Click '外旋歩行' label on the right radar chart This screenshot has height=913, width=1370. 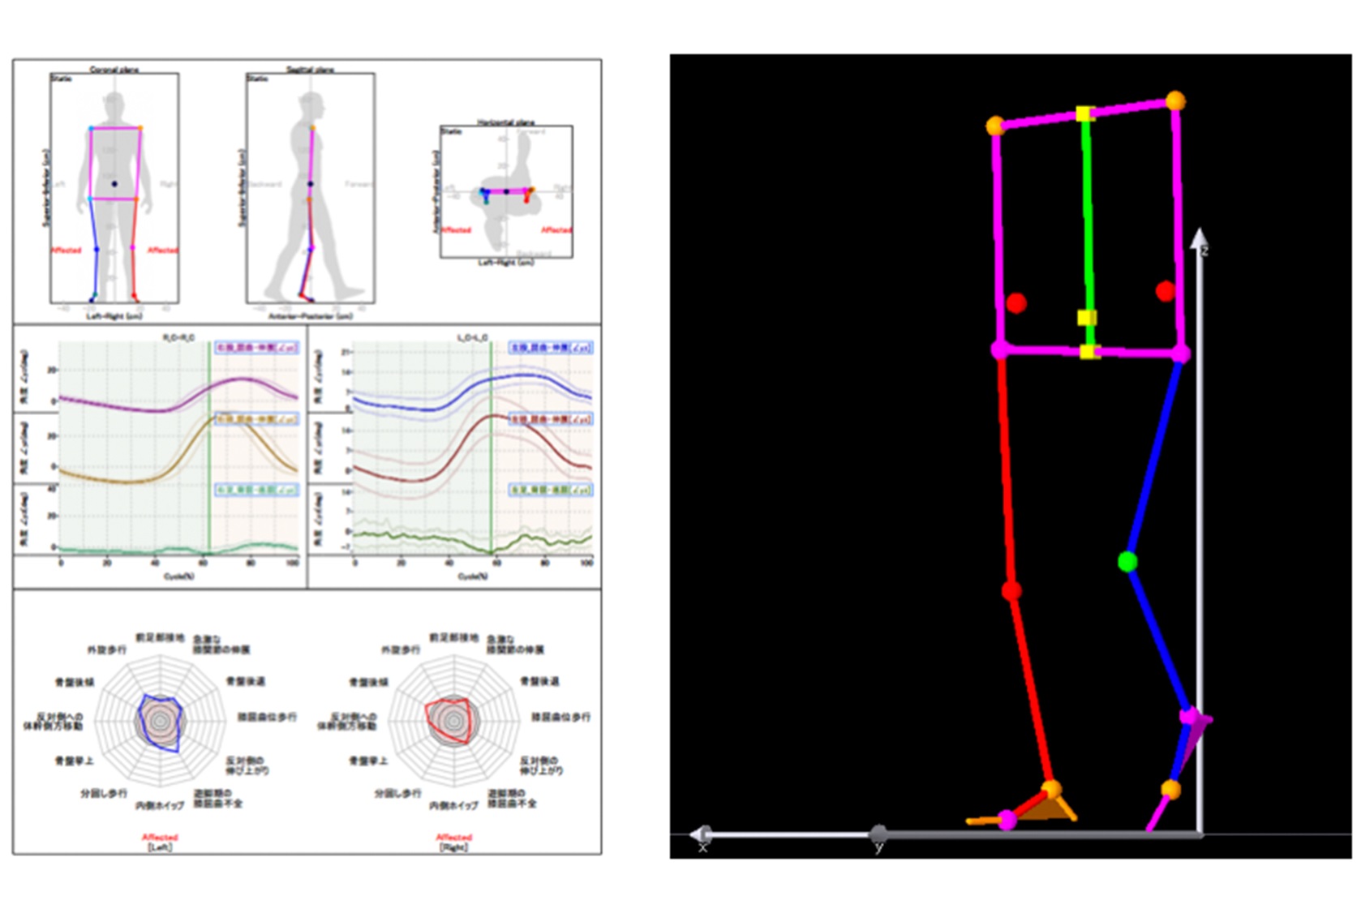[402, 650]
